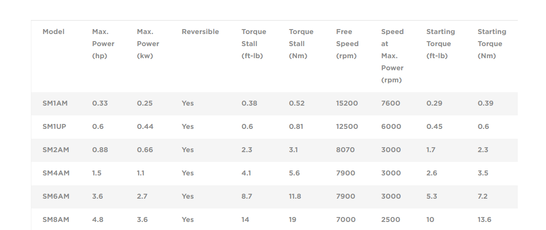Select the Starting Torque (Nm) header
The width and height of the screenshot is (546, 230).
492,44
